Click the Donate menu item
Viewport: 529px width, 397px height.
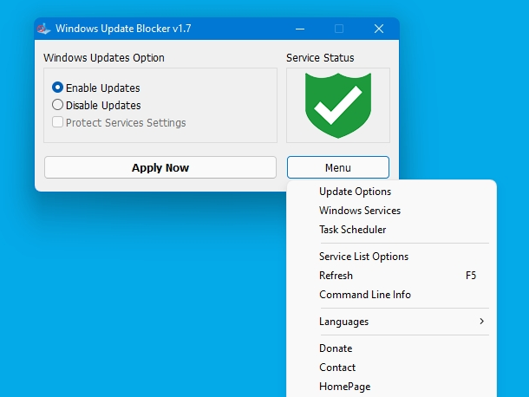[x=336, y=348]
